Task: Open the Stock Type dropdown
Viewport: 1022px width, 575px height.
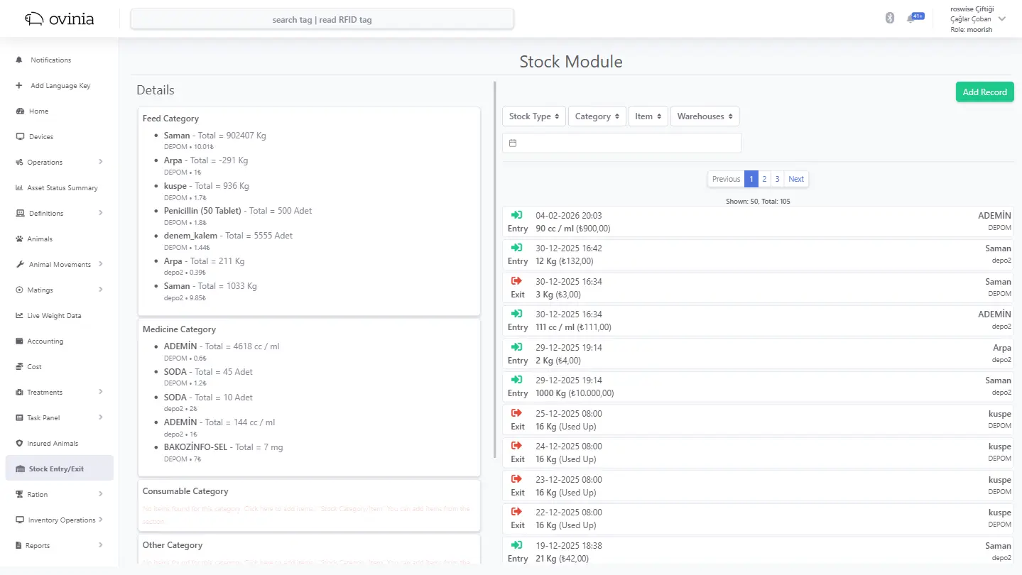Action: point(534,116)
